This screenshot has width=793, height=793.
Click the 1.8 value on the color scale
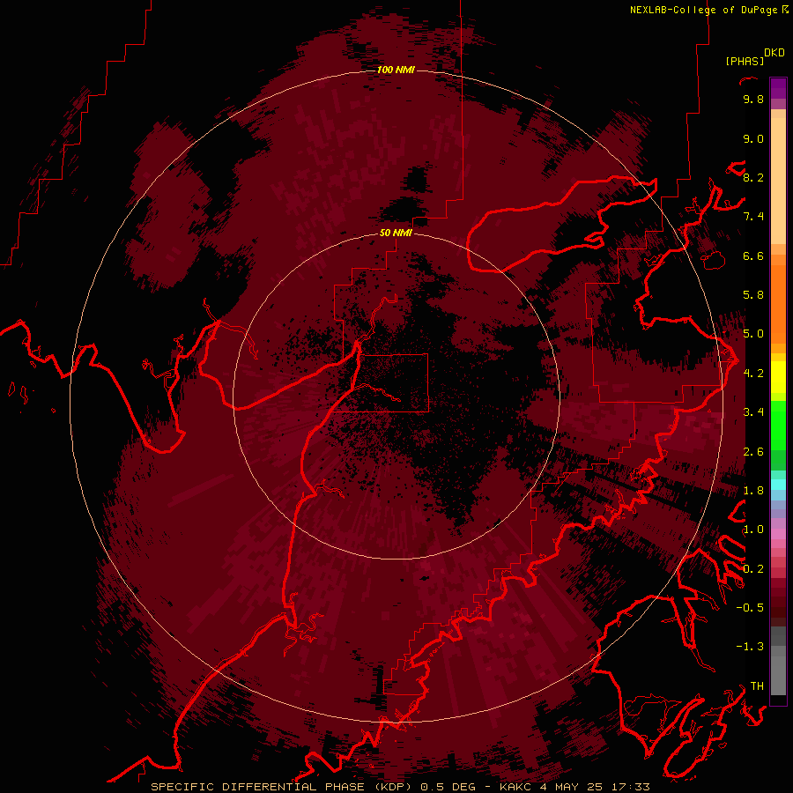pos(753,491)
